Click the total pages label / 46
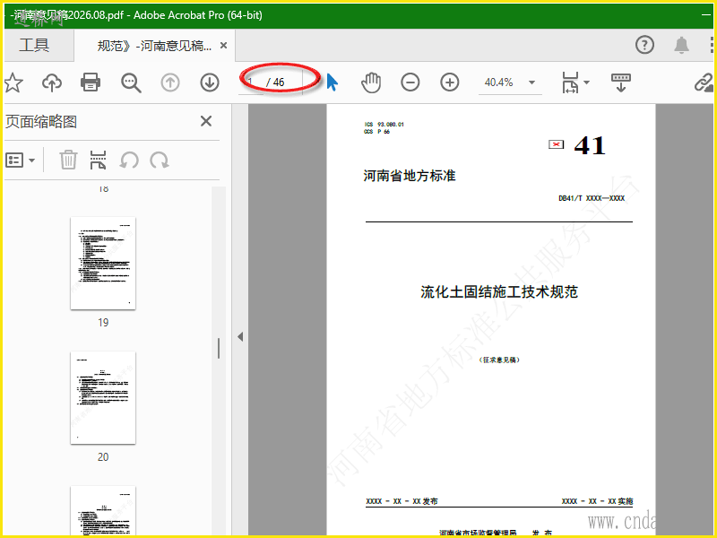The width and height of the screenshot is (717, 538). 275,82
